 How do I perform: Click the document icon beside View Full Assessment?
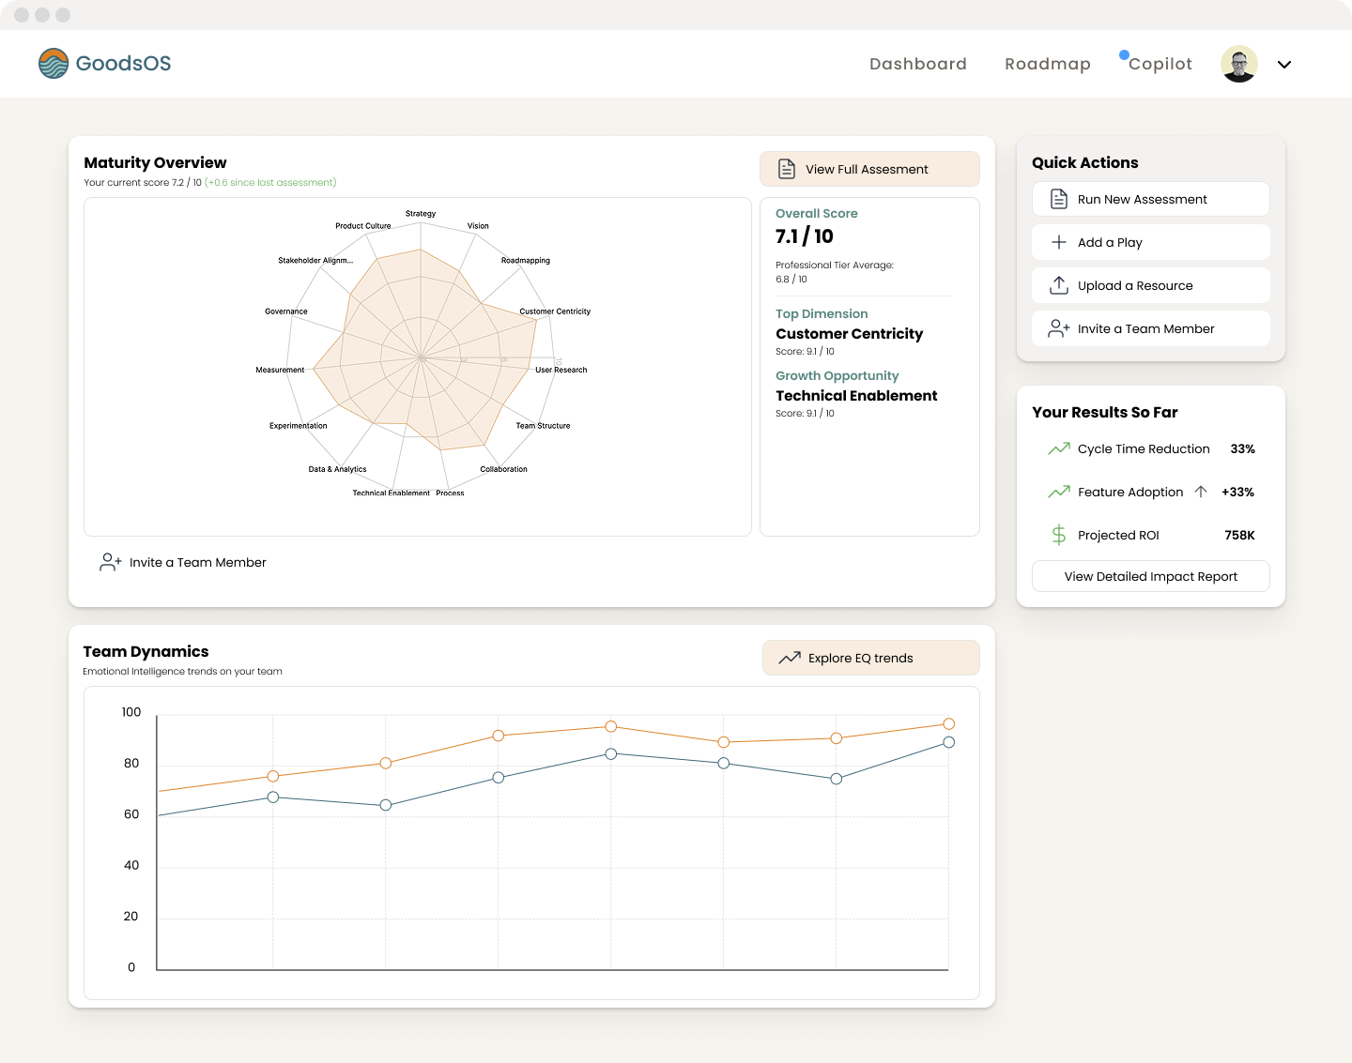(x=787, y=169)
